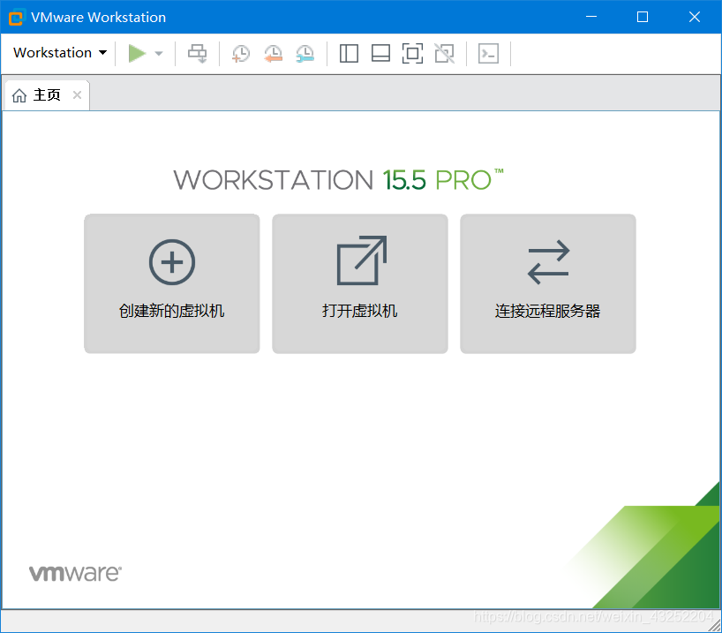Click the Unity mode toolbar icon
This screenshot has width=722, height=633.
[444, 54]
